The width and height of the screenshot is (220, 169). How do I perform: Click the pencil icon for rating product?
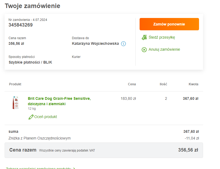click(31, 117)
